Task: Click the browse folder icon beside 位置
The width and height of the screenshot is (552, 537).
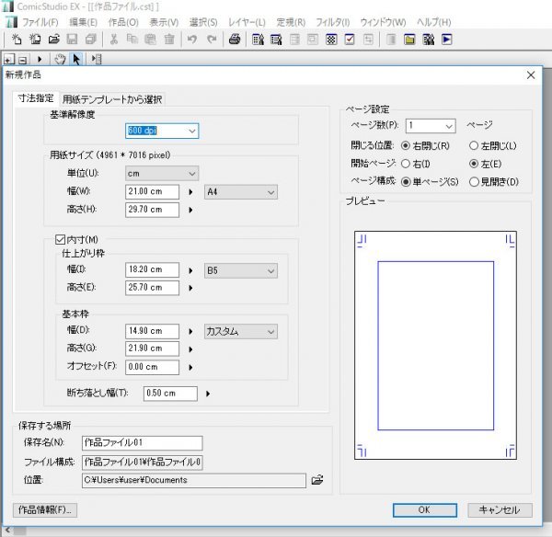Action: pos(317,479)
